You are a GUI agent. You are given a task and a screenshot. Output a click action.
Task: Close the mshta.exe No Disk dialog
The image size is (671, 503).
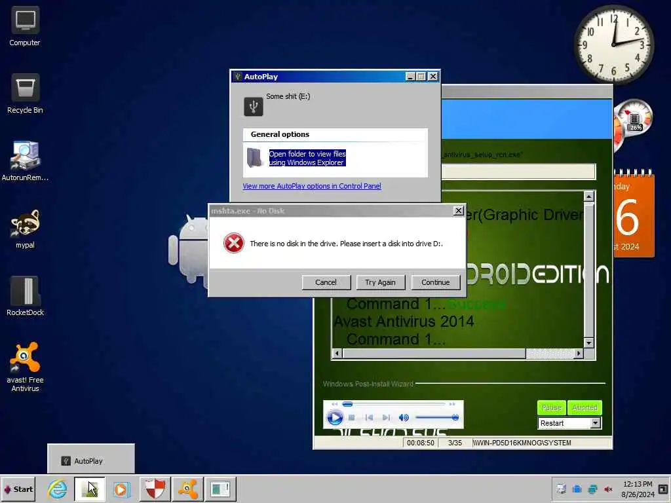[458, 210]
